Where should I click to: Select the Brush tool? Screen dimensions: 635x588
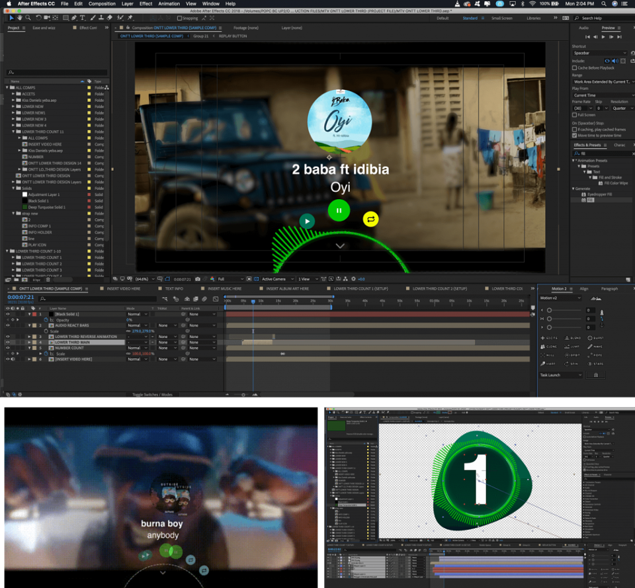93,18
